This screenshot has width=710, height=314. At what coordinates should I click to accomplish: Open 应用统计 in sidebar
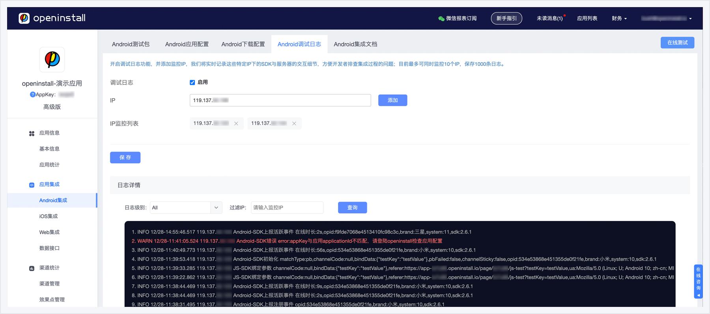coord(49,165)
